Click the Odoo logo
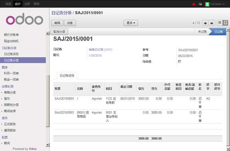230x151 pixels. pos(24,19)
